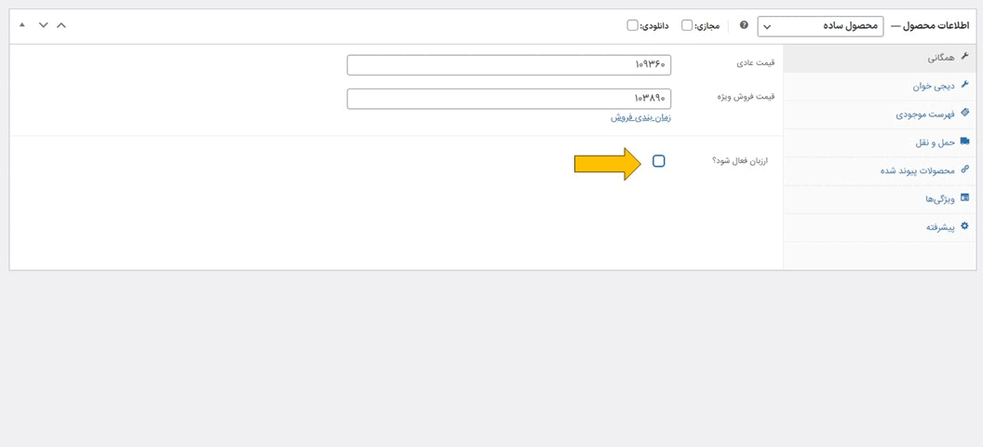Image resolution: width=983 pixels, height=447 pixels.
Task: Click the tag icon beside فهرست موجودی
Action: pos(964,114)
